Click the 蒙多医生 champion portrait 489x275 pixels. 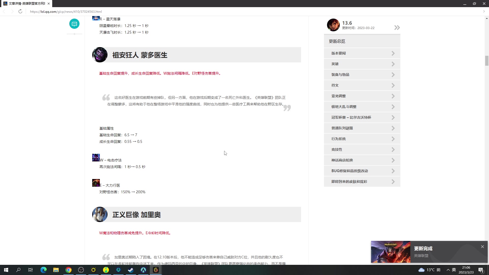point(100,55)
